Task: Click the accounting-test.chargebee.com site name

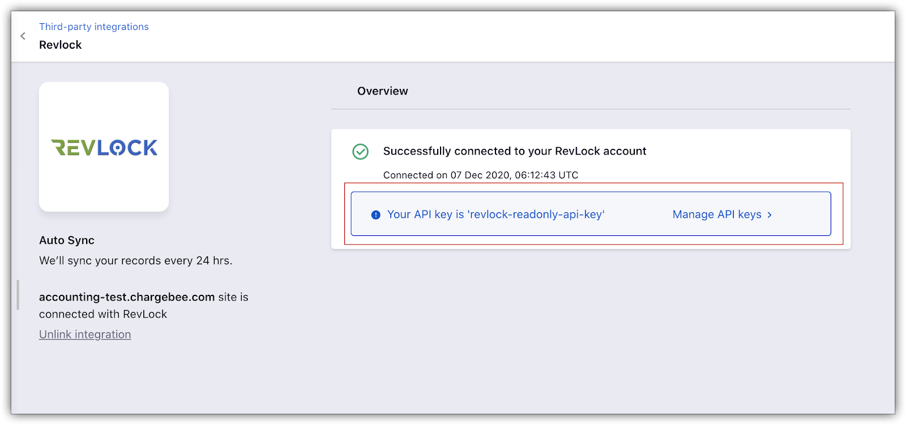Action: [127, 297]
